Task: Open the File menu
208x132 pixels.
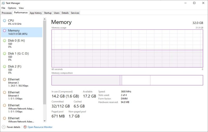Action: click(x=3, y=8)
